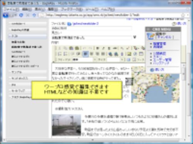Select the highlighted align-left button

85,54
